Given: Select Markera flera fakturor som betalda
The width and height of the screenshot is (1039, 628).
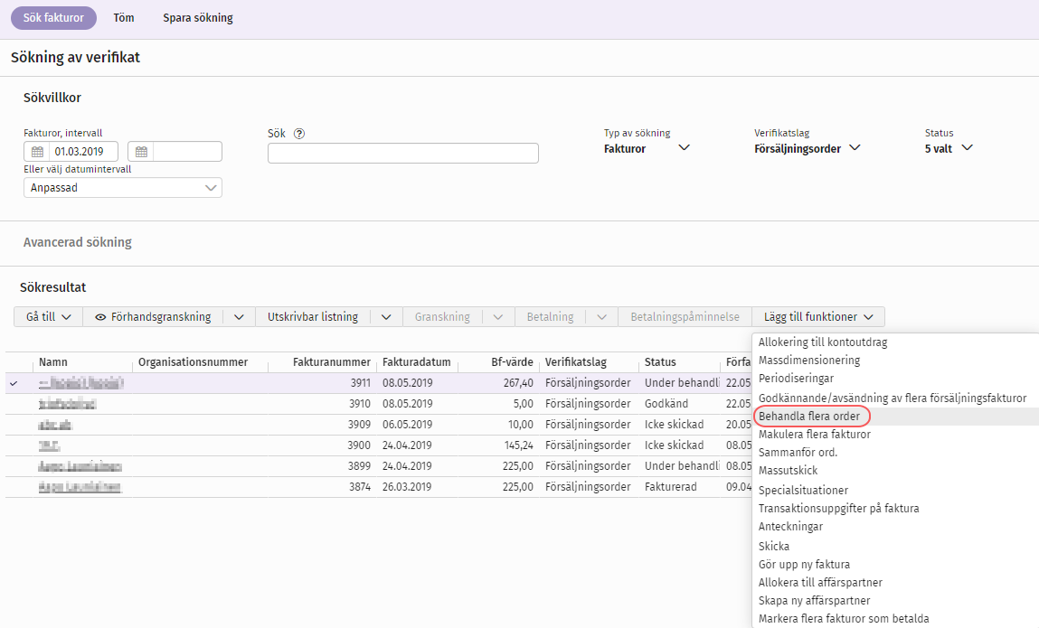Looking at the screenshot, I should click(844, 619).
